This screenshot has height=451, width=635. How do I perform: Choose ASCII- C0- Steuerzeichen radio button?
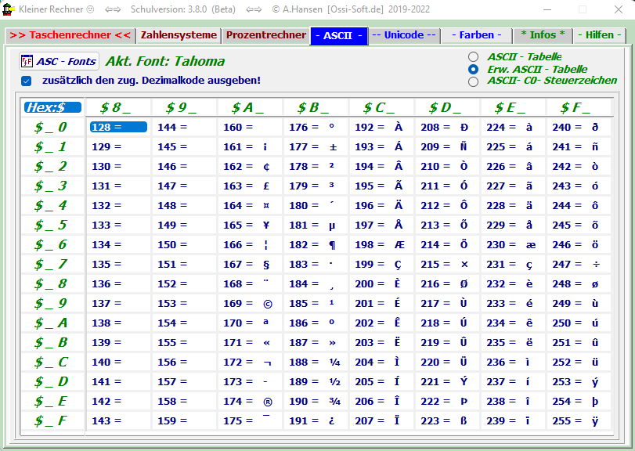tap(473, 81)
